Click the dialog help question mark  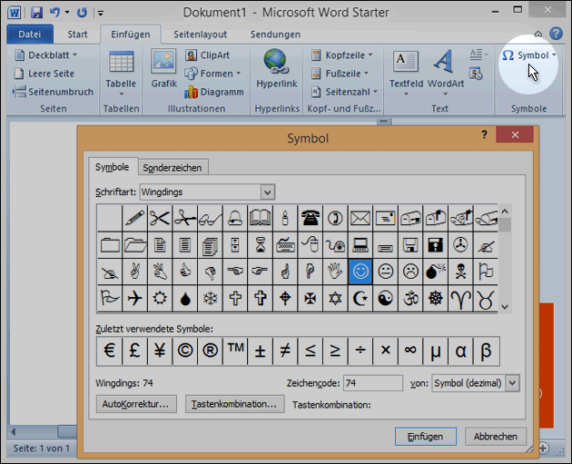[x=484, y=134]
